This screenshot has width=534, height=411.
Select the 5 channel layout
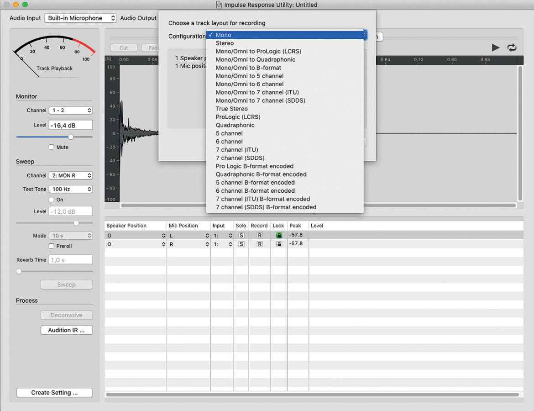coord(285,133)
